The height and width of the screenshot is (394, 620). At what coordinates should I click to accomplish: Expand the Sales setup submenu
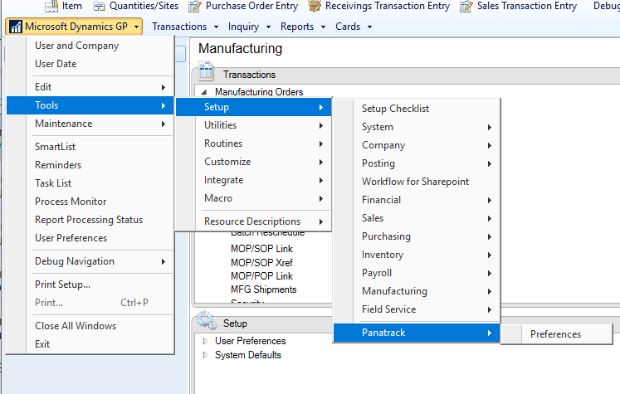pos(417,218)
